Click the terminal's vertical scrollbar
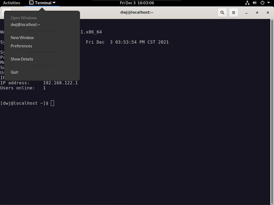The image size is (274, 205). (272, 107)
